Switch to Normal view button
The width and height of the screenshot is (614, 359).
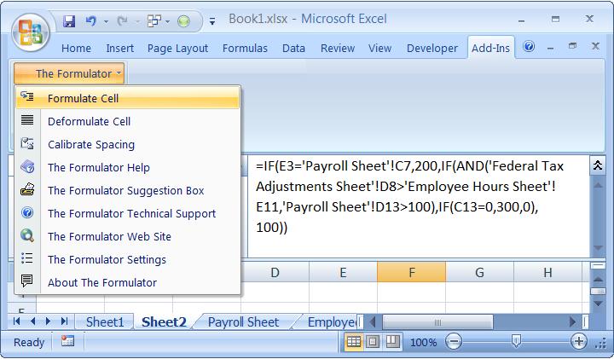[x=354, y=342]
